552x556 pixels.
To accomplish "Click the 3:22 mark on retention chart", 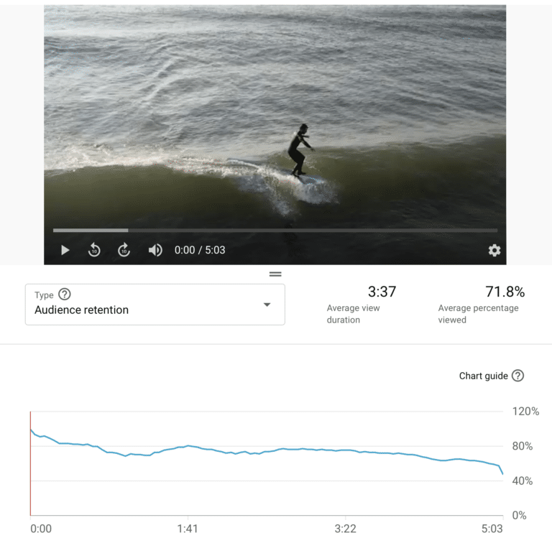I will tap(345, 529).
